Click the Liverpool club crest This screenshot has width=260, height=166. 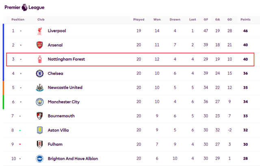pyautogui.click(x=39, y=31)
